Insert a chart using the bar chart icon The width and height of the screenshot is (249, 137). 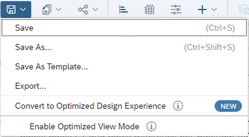(x=124, y=9)
